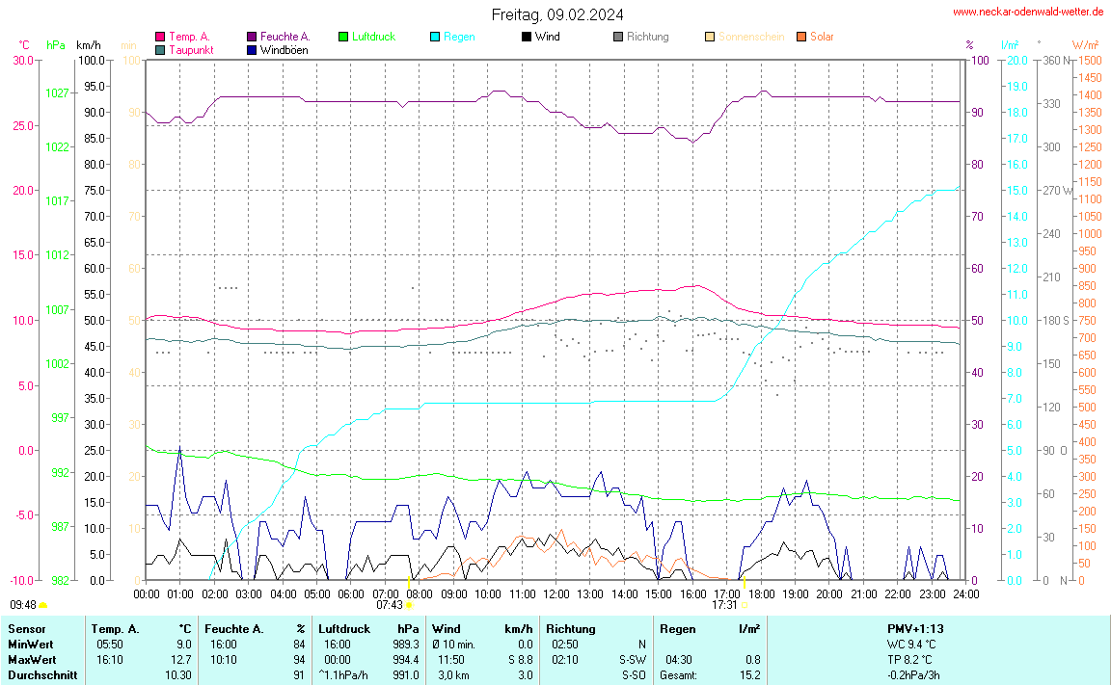The width and height of the screenshot is (1111, 685).
Task: Click the teal Taupunkt legend swatch
Action: pyautogui.click(x=160, y=49)
